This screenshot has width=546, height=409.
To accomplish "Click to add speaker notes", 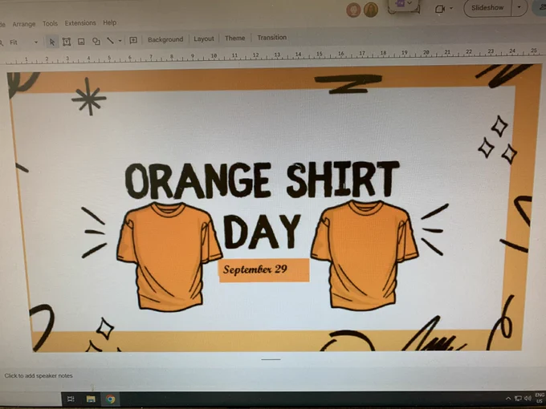I will point(39,375).
